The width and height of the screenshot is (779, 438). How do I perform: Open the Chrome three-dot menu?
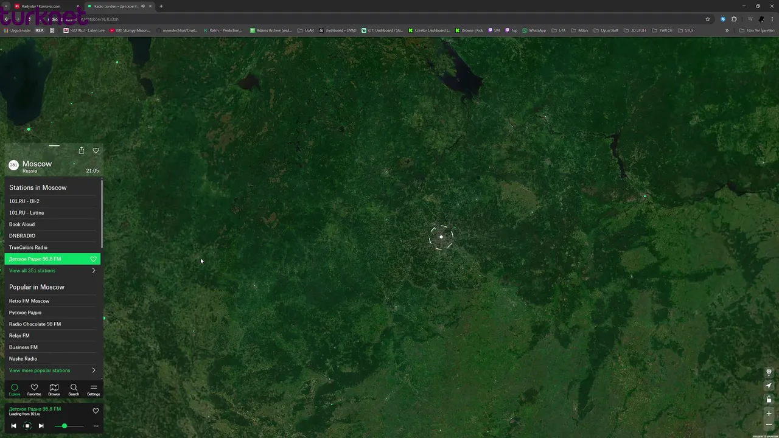tap(772, 19)
